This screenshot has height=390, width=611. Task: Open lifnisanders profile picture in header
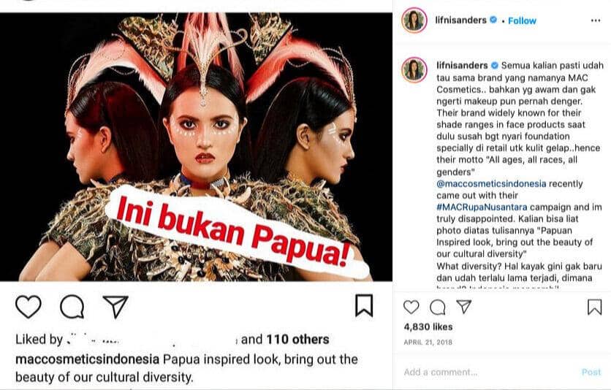[414, 20]
